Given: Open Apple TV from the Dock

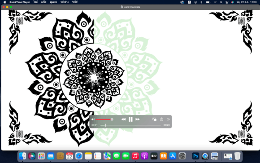Looking at the screenshot, I should pyautogui.click(x=154, y=156).
